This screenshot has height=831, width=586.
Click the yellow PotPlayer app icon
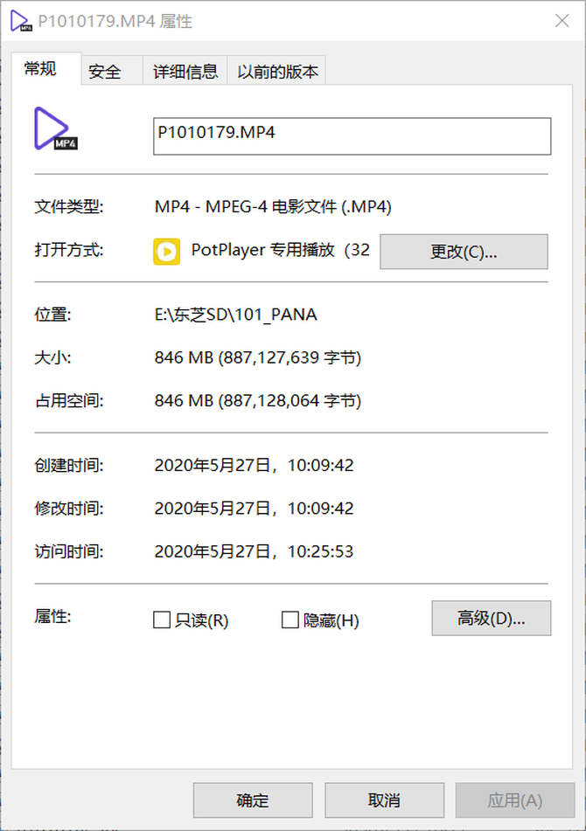166,251
